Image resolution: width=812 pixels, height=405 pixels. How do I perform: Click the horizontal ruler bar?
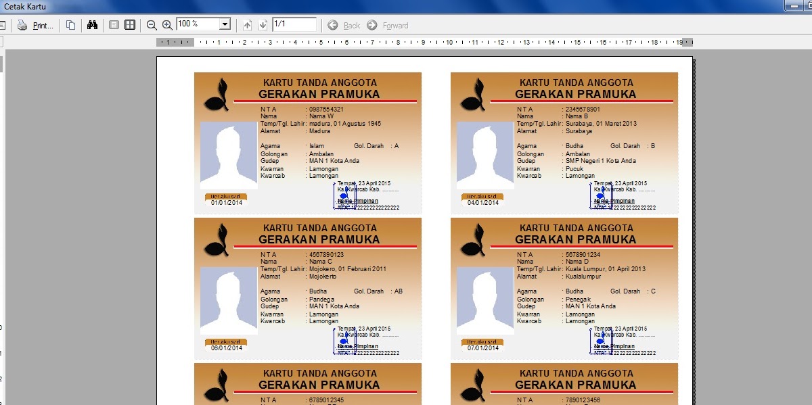pos(425,42)
